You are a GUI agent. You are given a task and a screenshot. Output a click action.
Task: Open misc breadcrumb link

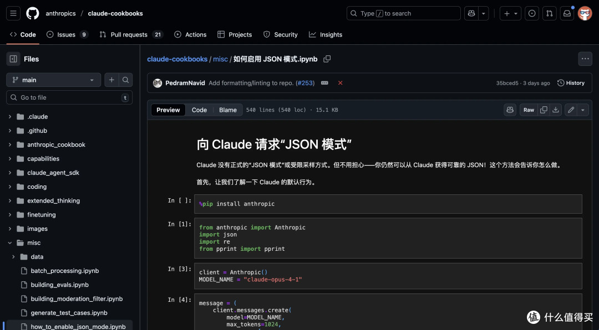tap(220, 59)
